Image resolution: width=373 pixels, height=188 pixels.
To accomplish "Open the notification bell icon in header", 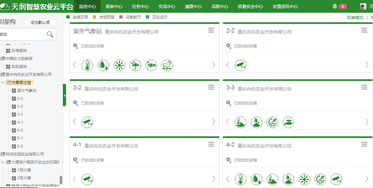I will (x=335, y=6).
